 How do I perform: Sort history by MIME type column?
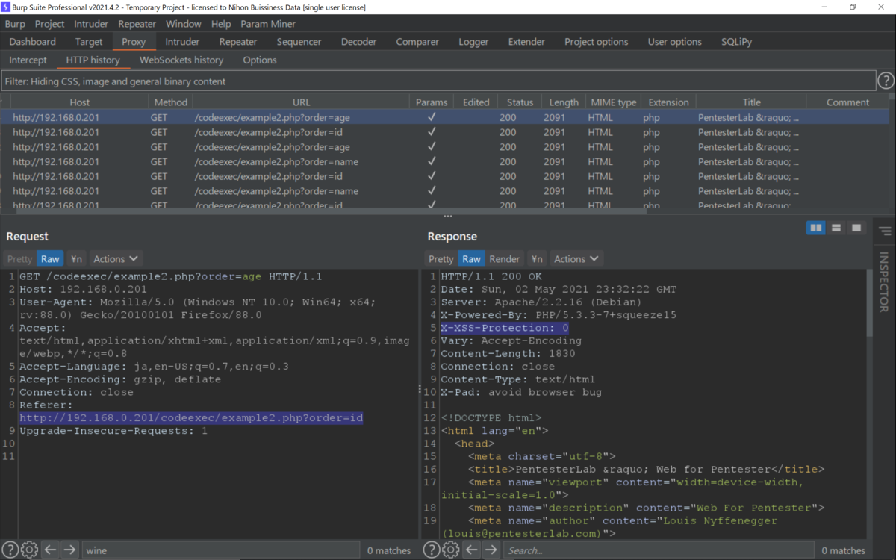click(x=613, y=102)
